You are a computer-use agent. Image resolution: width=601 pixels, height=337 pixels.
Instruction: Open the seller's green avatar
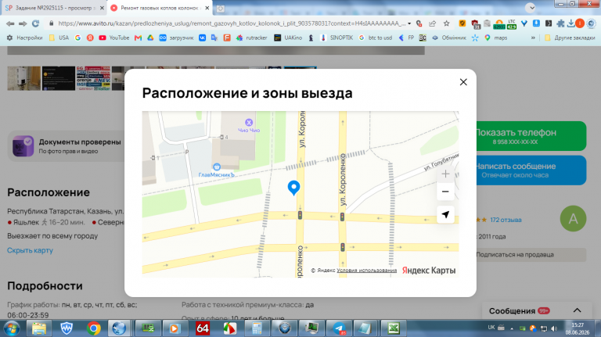click(573, 219)
